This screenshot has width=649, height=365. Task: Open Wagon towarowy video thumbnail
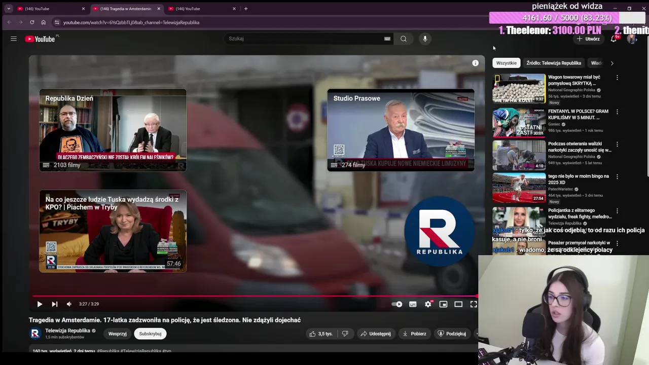coord(519,89)
